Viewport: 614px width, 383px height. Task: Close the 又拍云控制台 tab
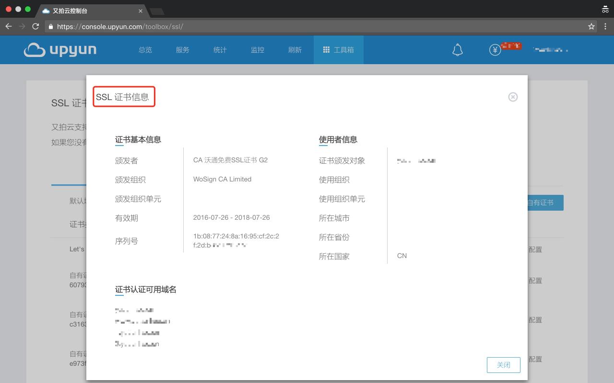(x=141, y=11)
